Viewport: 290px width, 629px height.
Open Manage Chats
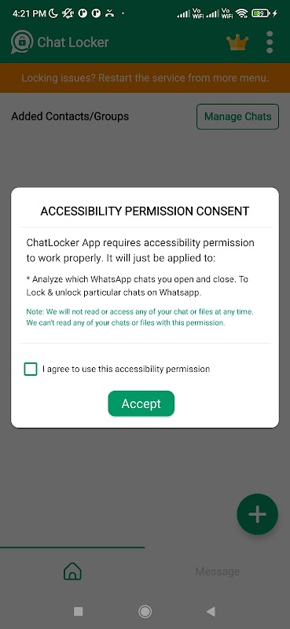pos(238,116)
